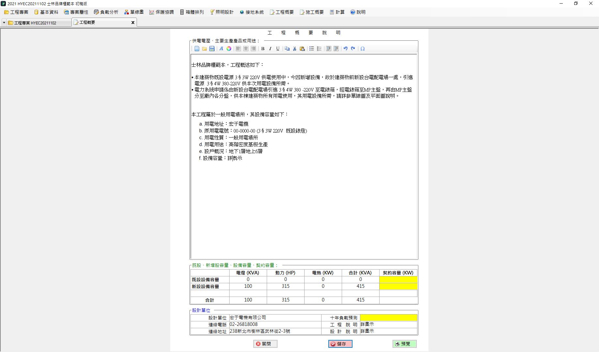Click the paste clipboard icon
Screen dimensions: 599x352
point(302,49)
